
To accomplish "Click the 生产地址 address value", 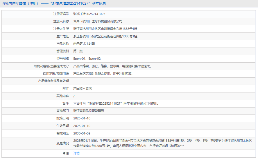I will click(105, 36).
